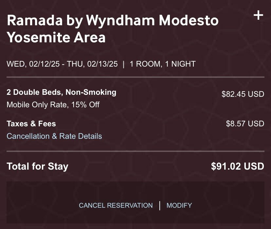271x229 pixels.
Task: Select the 2 Double Beds, Non-Smoking room row
Action: pyautogui.click(x=61, y=92)
